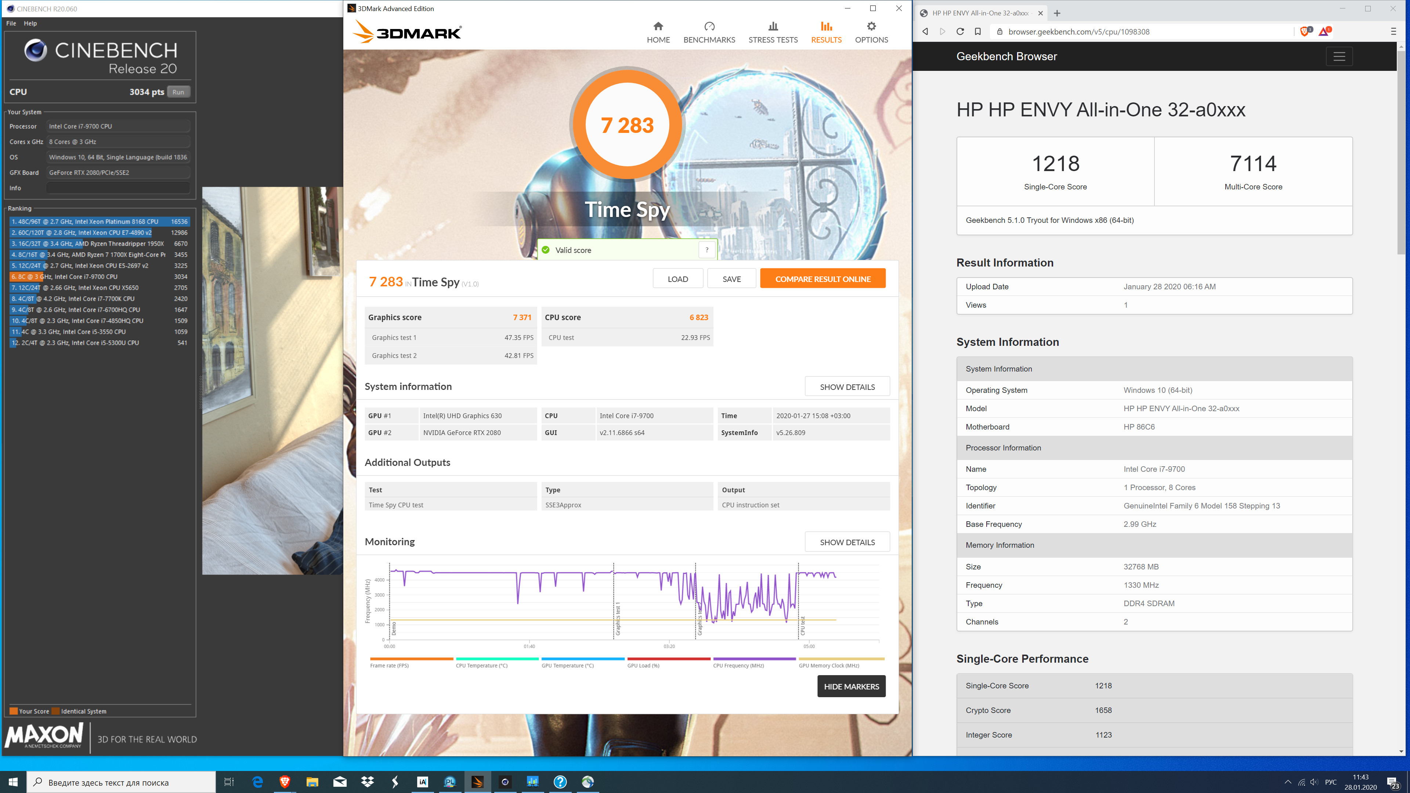Image resolution: width=1410 pixels, height=793 pixels.
Task: Open the Brave Shields lion icon
Action: click(1305, 31)
